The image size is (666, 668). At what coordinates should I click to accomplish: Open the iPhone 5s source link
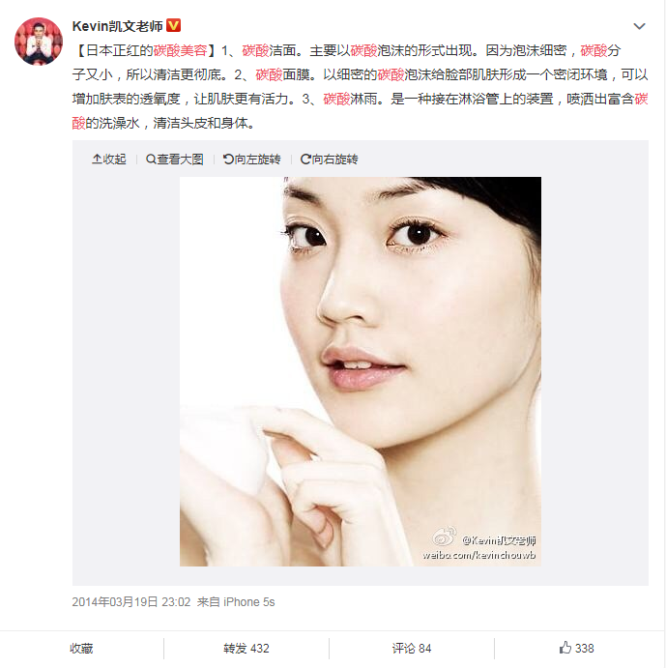tap(248, 602)
